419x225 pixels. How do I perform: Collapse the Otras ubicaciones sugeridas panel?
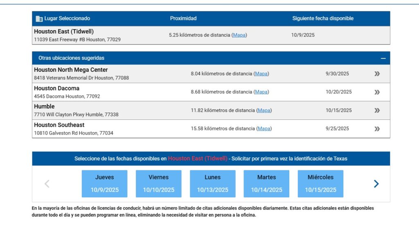(x=383, y=58)
